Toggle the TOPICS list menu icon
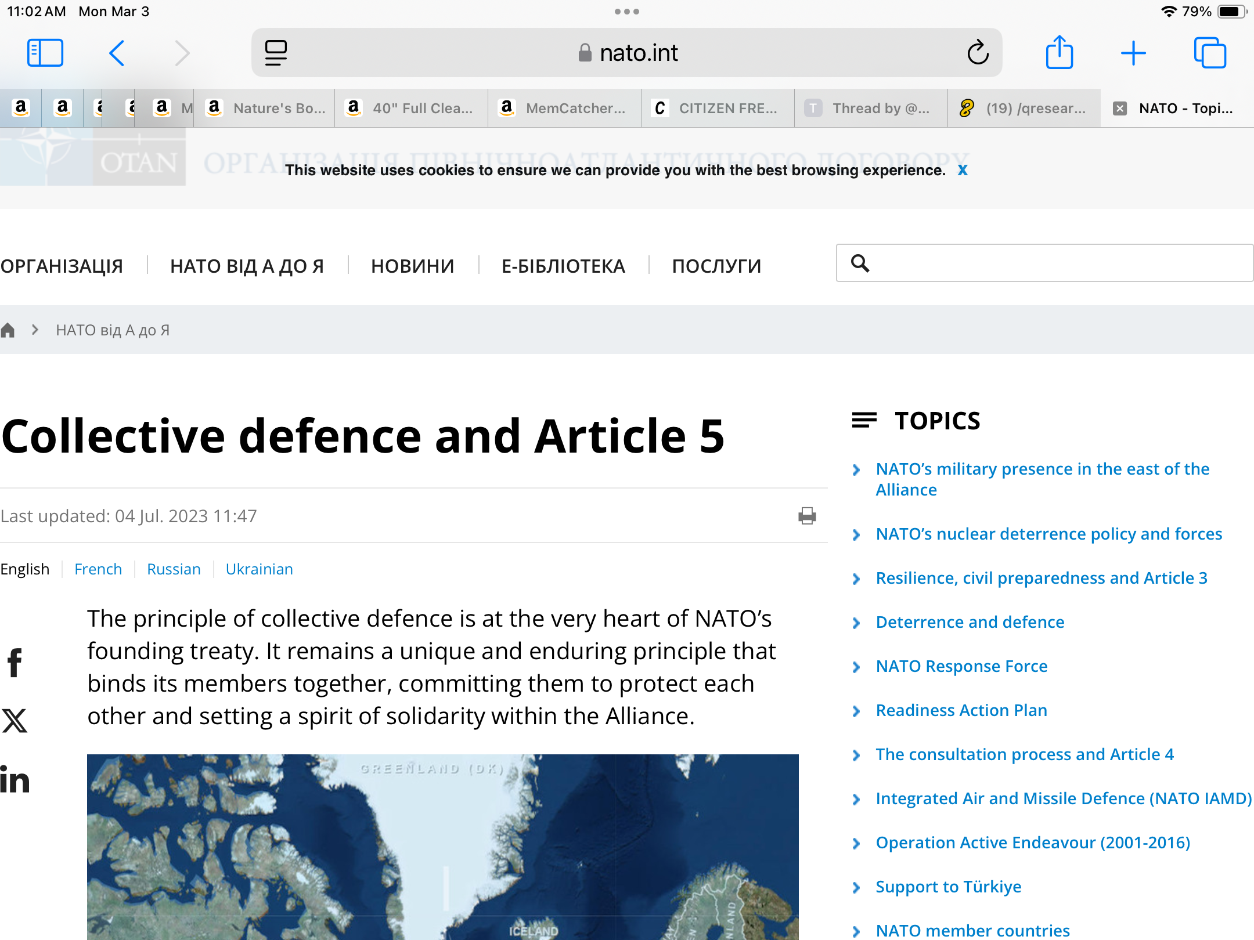This screenshot has width=1254, height=940. 864,420
